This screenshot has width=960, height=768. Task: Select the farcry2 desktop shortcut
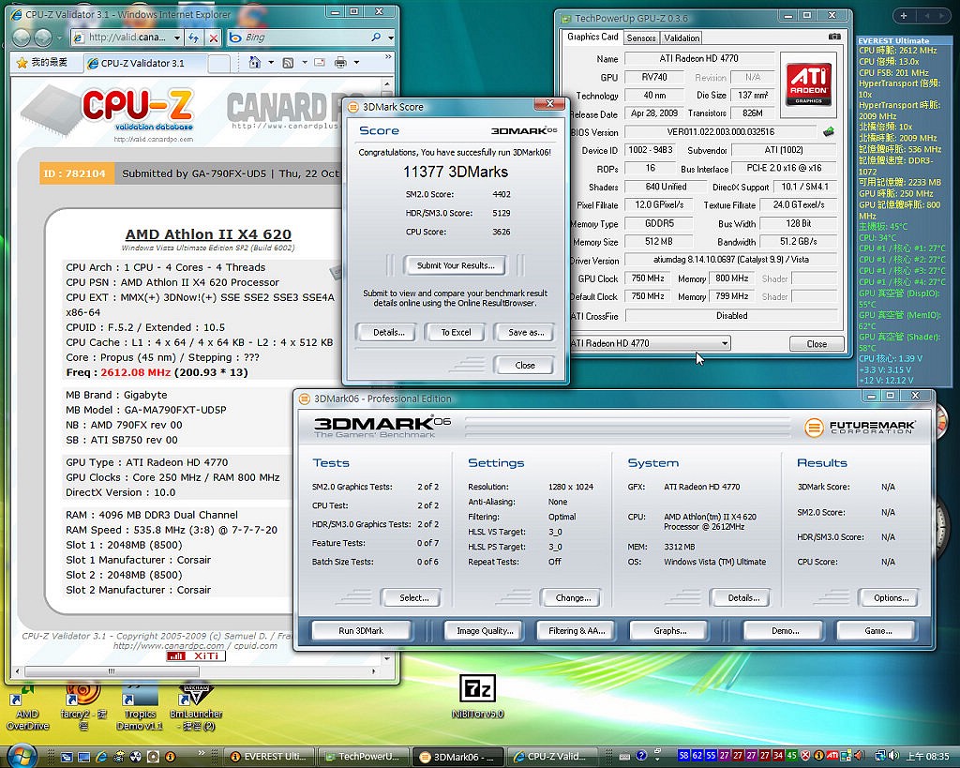(x=83, y=706)
